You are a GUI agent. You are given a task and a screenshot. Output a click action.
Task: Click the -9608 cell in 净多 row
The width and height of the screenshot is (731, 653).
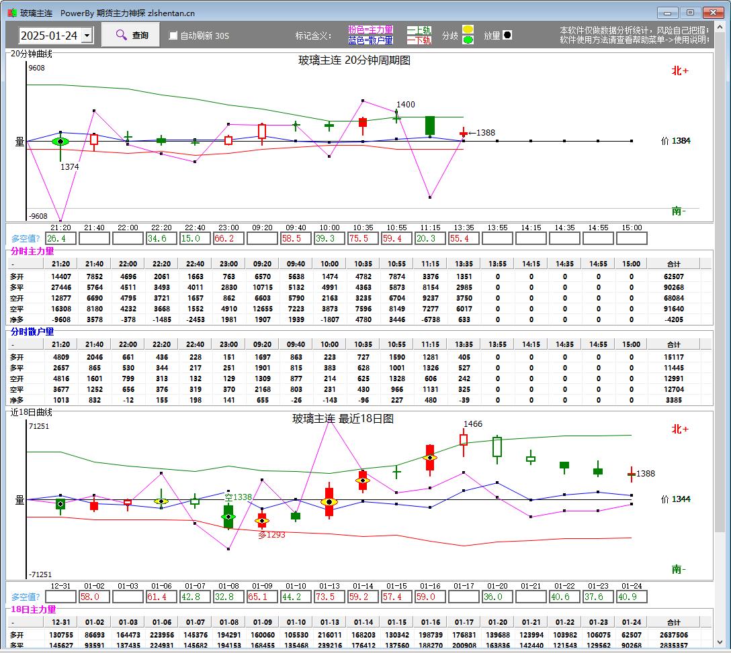61,320
